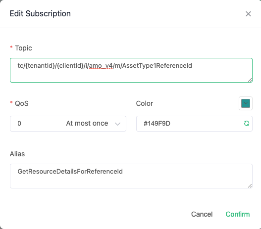
Task: Click the Topic field label
Action: point(23,48)
